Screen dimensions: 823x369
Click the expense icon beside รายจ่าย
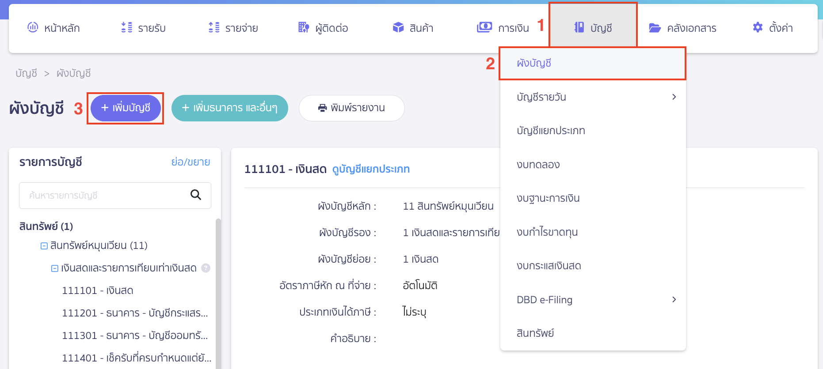pyautogui.click(x=214, y=27)
